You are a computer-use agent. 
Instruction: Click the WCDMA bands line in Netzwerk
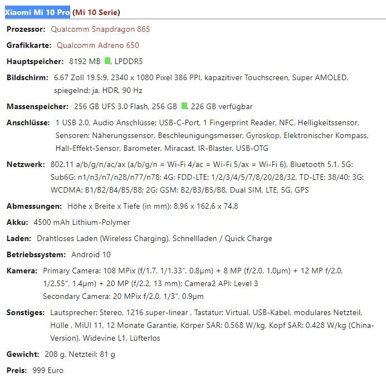pos(179,190)
